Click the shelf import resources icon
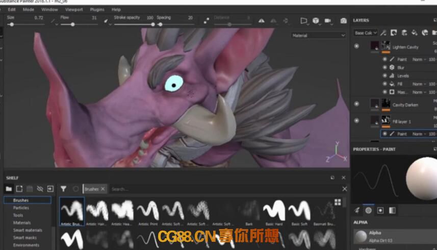 [x=50, y=189]
